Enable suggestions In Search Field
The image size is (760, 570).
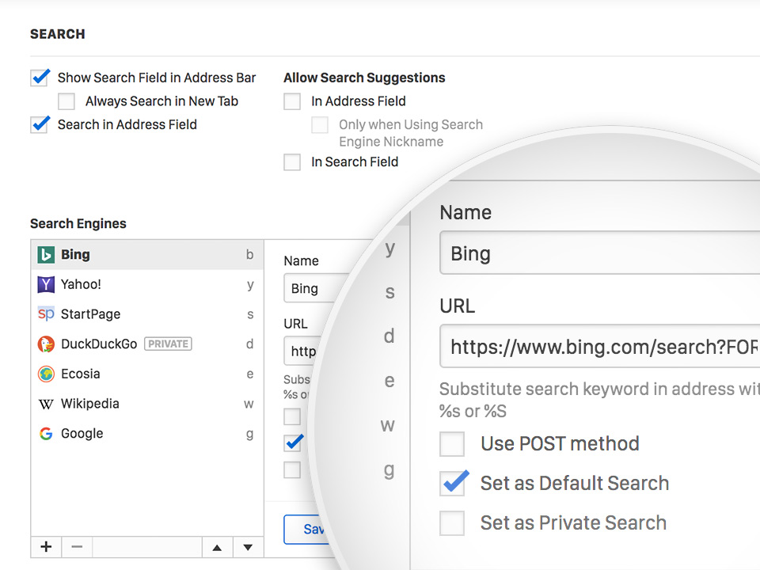click(x=292, y=161)
